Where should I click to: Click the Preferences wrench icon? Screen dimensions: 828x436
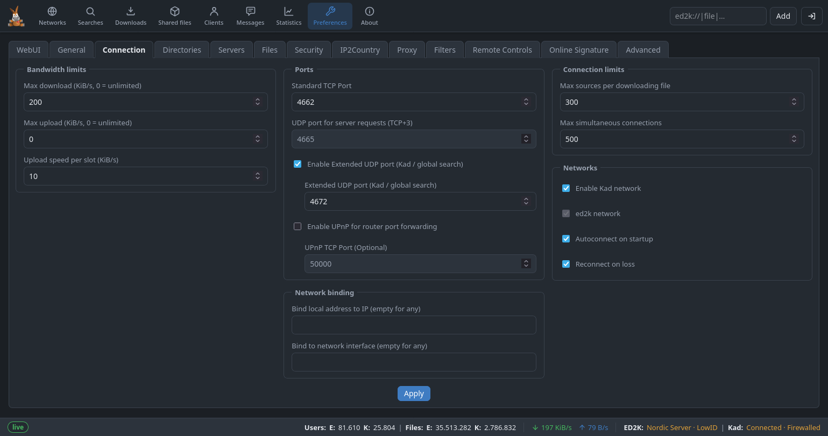click(330, 11)
